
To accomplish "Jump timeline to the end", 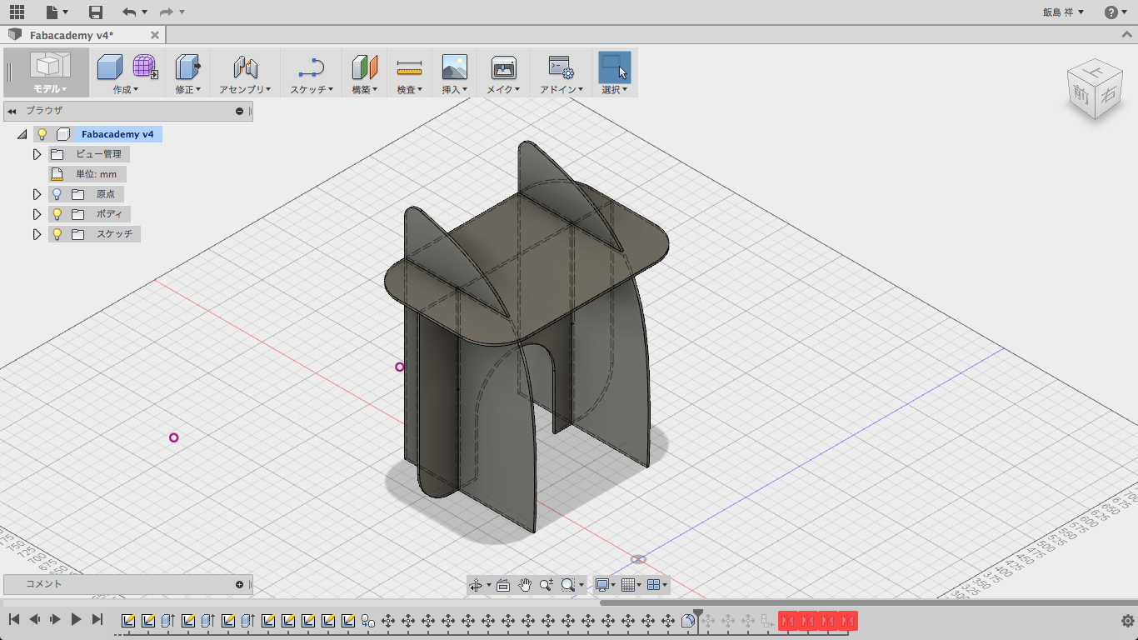I will pos(97,619).
